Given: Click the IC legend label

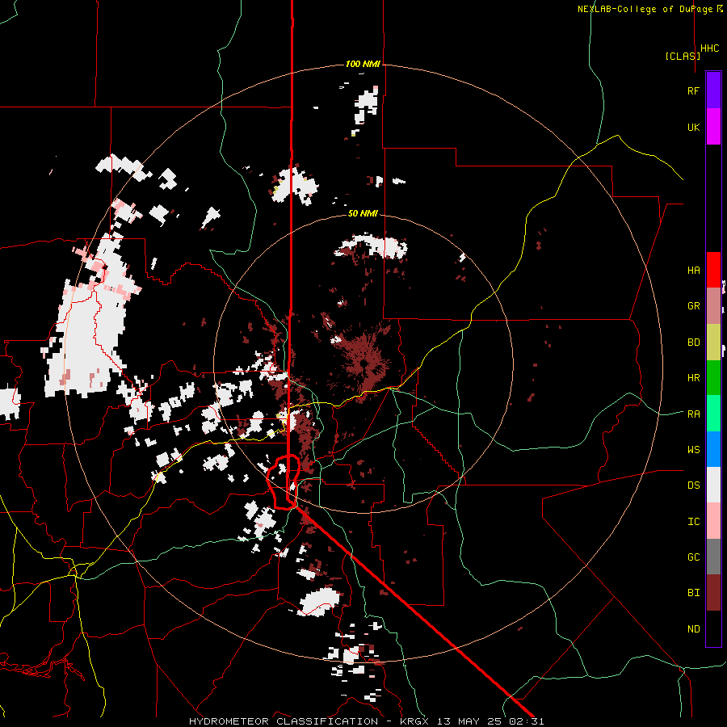Looking at the screenshot, I should pos(693,522).
